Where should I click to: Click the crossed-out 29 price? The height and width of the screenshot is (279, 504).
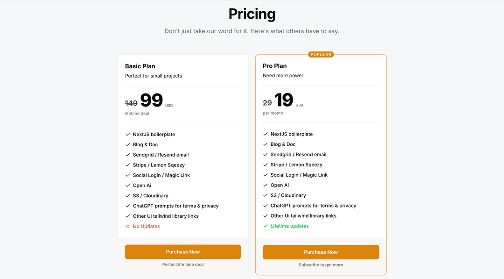pyautogui.click(x=267, y=103)
